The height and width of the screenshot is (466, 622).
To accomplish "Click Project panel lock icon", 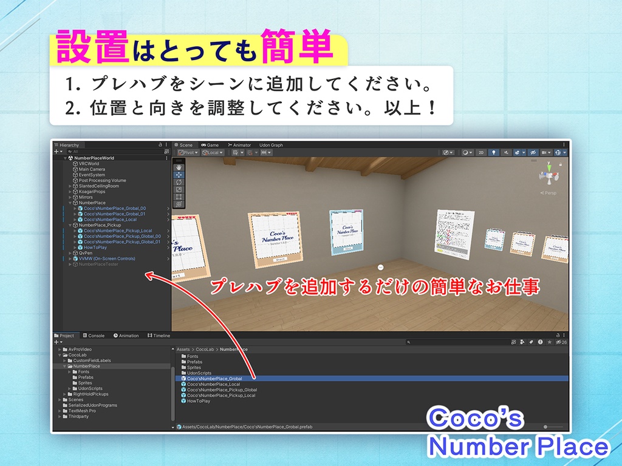I will tap(558, 335).
